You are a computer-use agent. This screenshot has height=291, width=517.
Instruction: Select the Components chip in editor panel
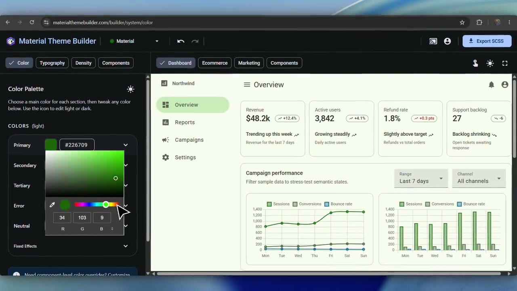tap(116, 63)
